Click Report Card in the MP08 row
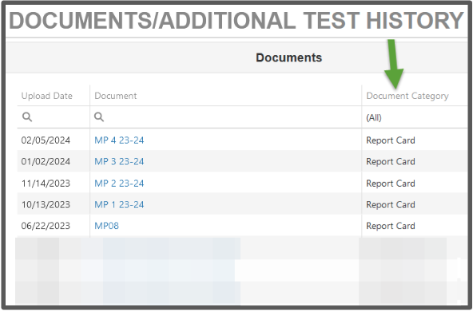 tap(391, 226)
